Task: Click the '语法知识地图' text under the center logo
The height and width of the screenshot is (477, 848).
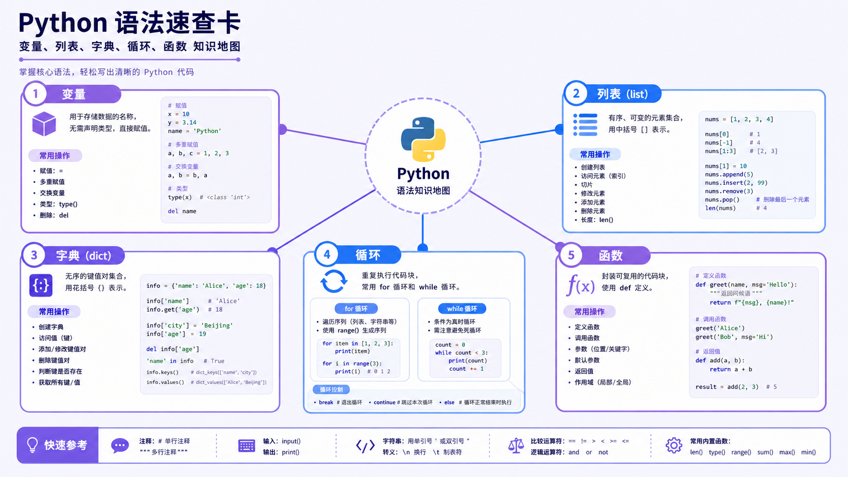Action: click(x=423, y=191)
